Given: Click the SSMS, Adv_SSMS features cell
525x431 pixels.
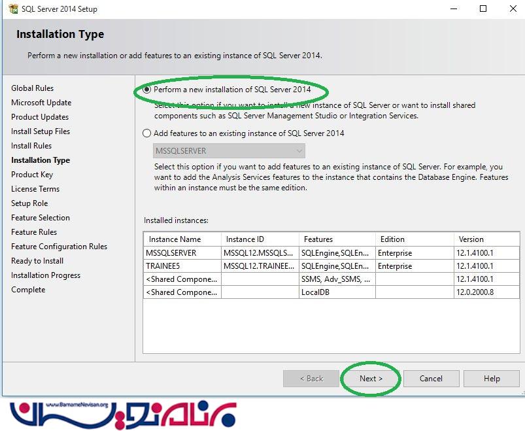Looking at the screenshot, I should (x=337, y=279).
